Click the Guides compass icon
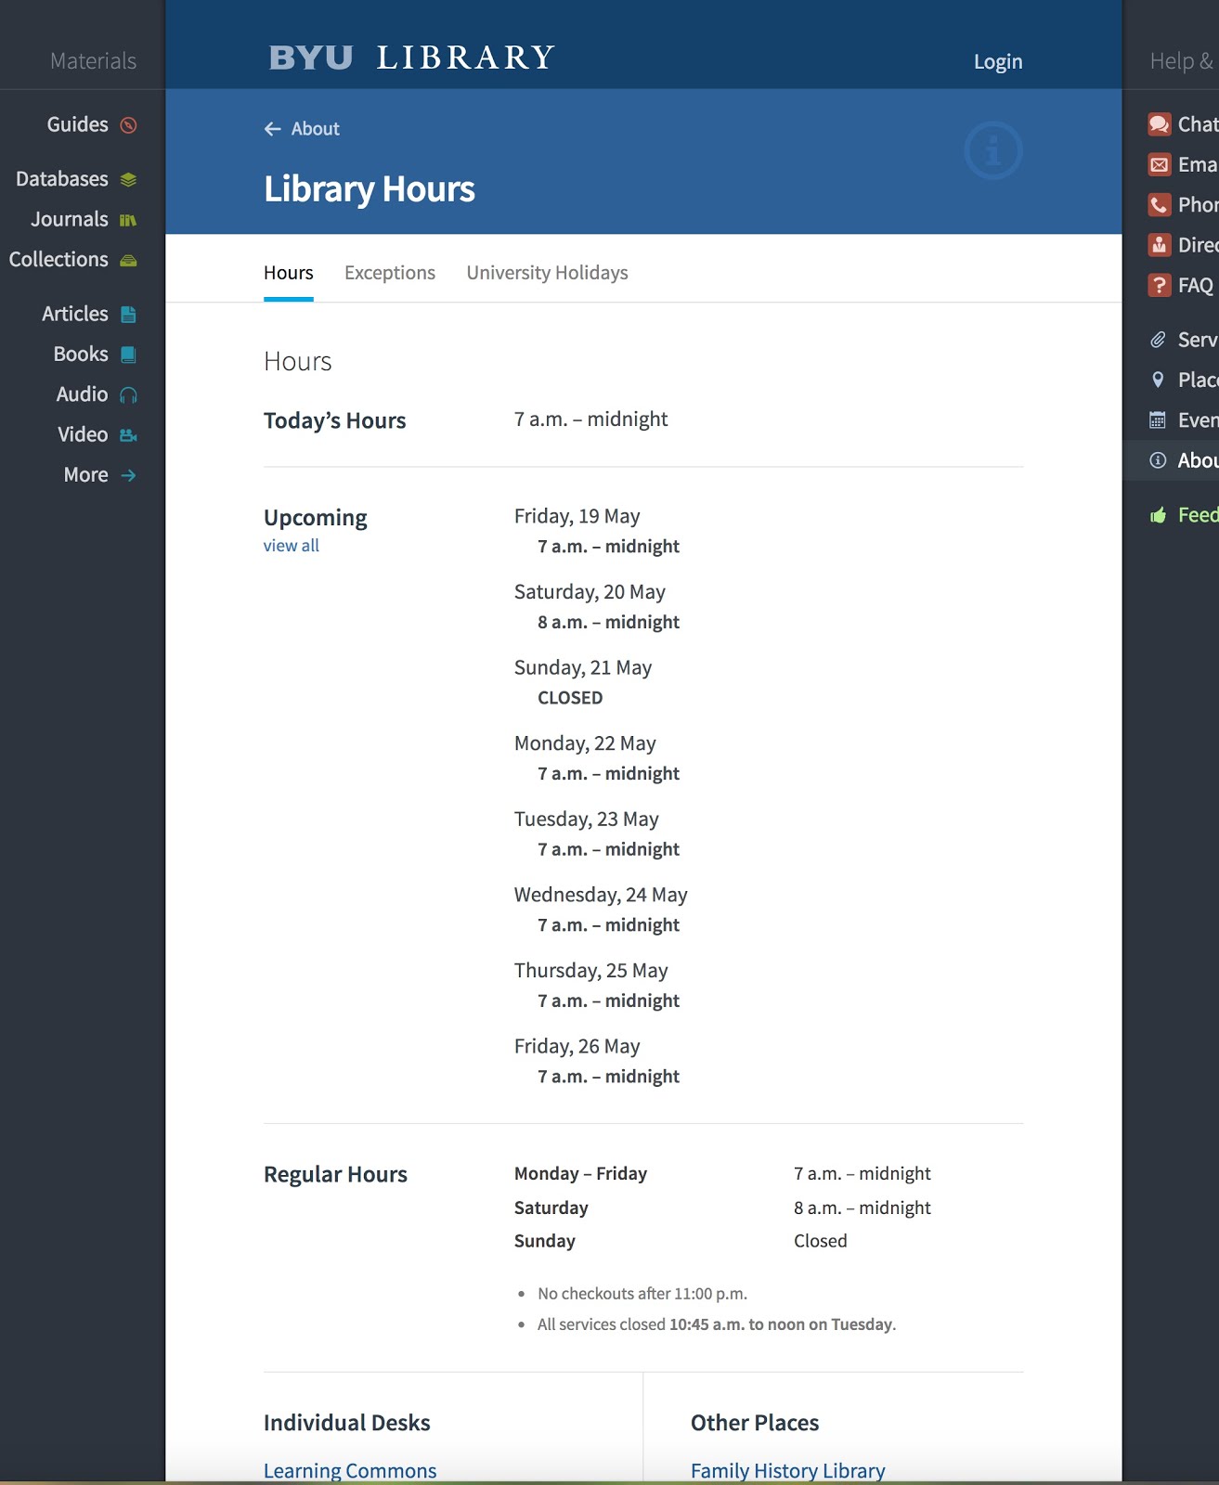1219x1485 pixels. [129, 125]
